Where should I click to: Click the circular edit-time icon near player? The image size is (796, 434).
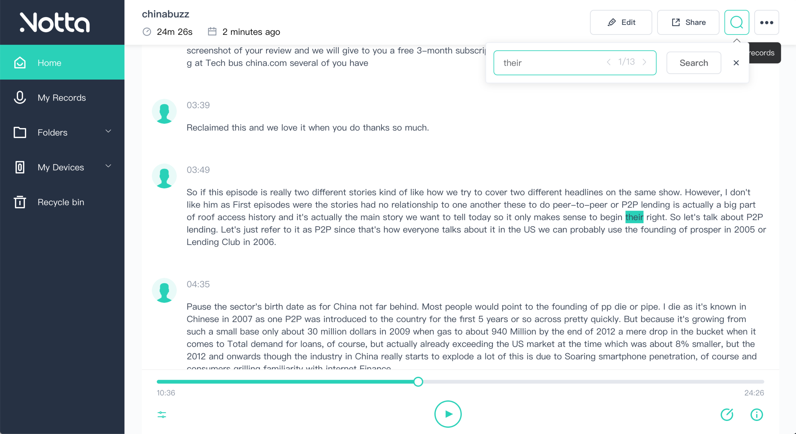click(727, 415)
